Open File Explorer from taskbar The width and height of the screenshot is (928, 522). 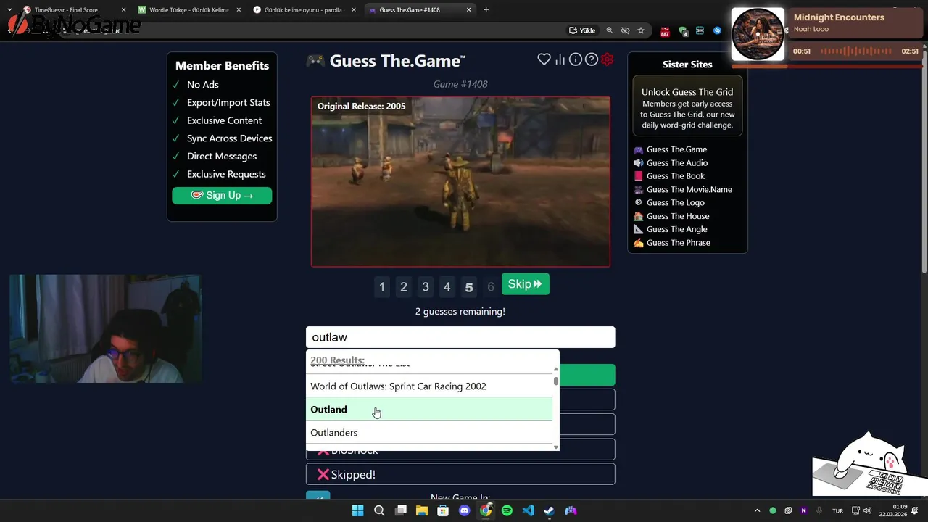(422, 510)
